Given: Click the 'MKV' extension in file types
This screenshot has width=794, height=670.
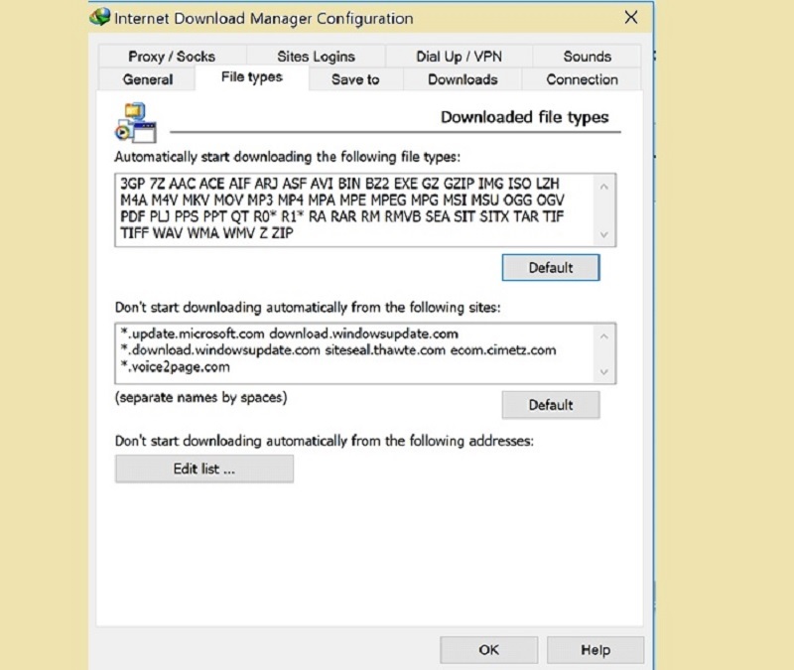Looking at the screenshot, I should [196, 201].
